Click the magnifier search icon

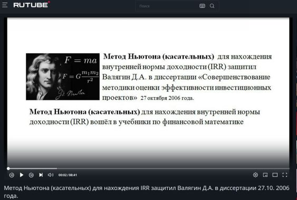(x=212, y=6)
